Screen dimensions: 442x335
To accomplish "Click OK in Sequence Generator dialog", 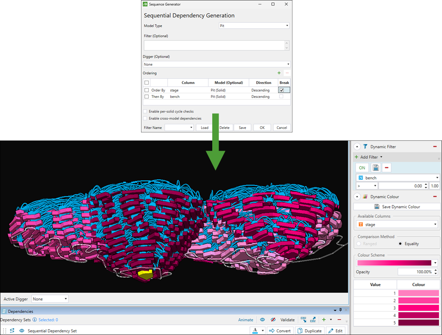I will (262, 127).
